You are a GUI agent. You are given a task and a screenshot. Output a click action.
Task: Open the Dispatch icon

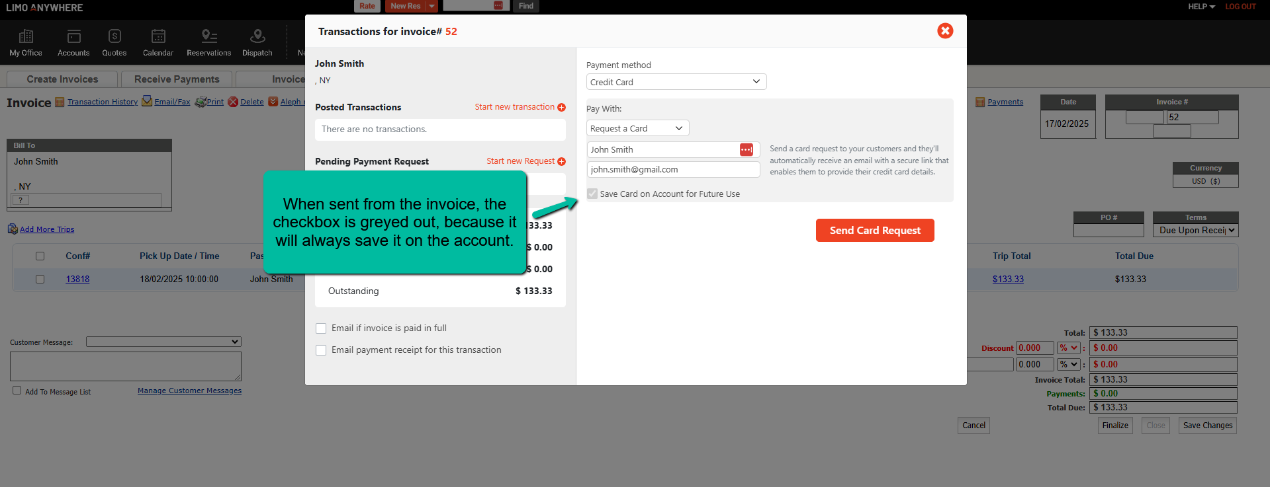tap(257, 37)
